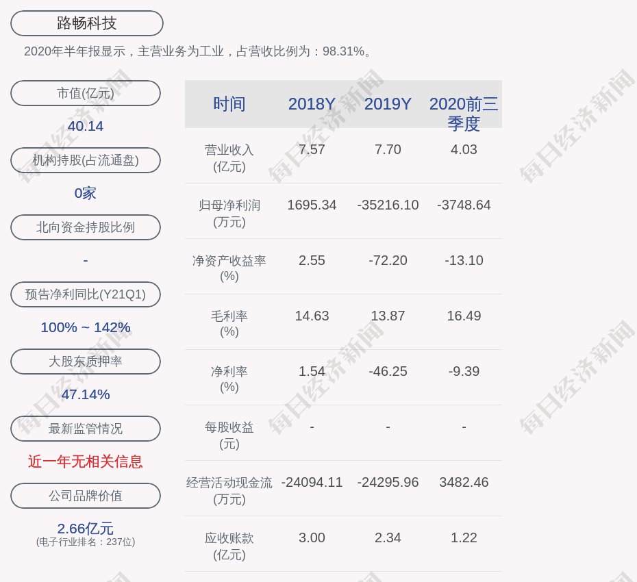Click the cash flow value 3482.46
Screen dimensions: 637x582
coord(464,483)
